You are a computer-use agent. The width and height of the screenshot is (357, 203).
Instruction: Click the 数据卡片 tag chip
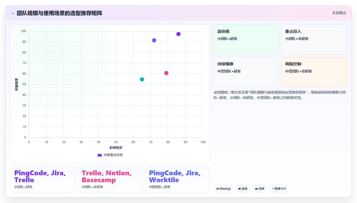coord(279,189)
